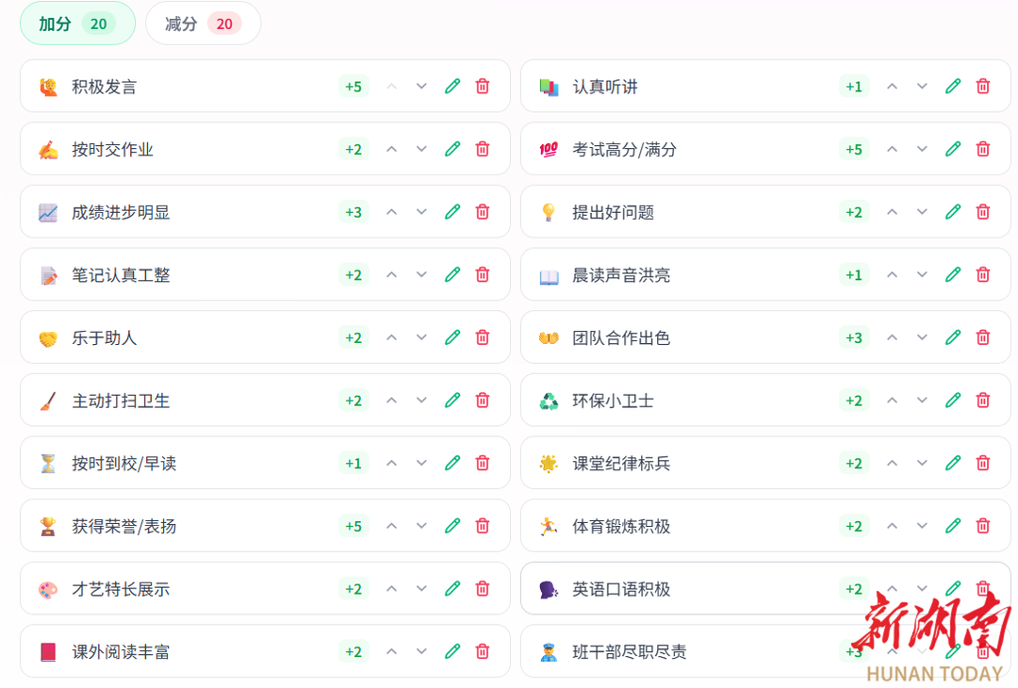The image size is (1018, 688).
Task: Open editor for 乐于助人 item
Action: click(x=452, y=337)
